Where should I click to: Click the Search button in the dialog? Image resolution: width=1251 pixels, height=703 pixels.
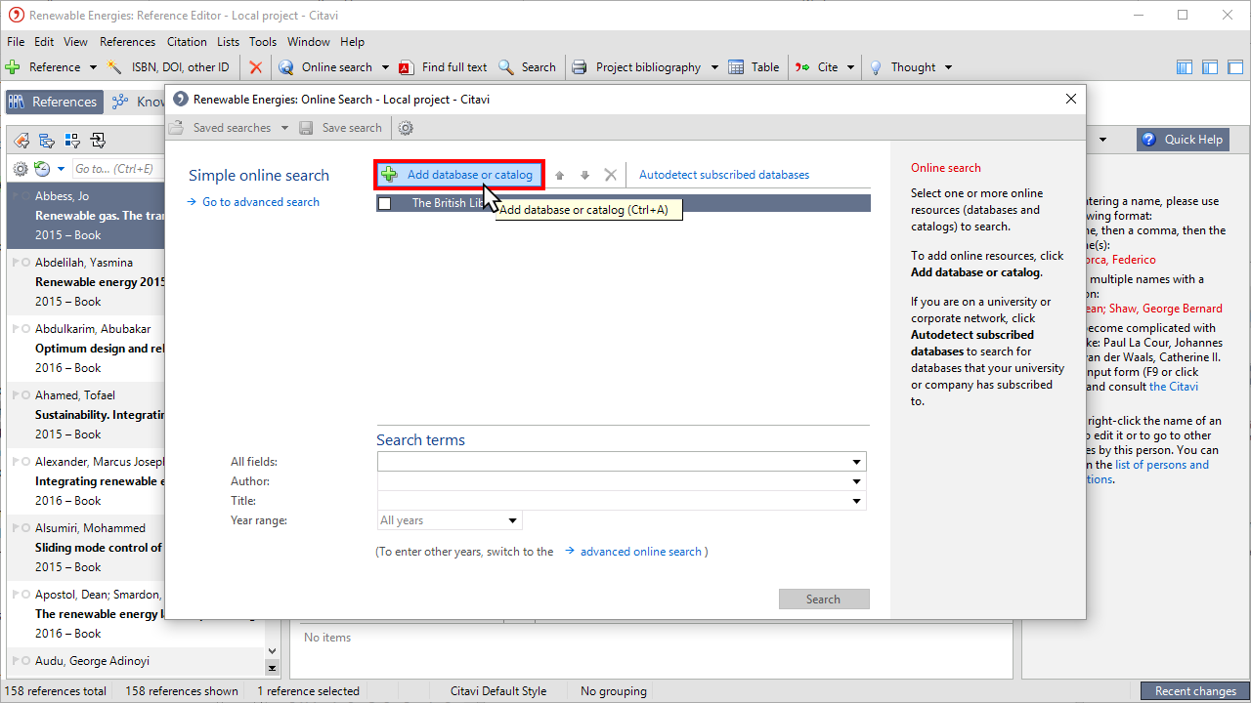click(824, 600)
